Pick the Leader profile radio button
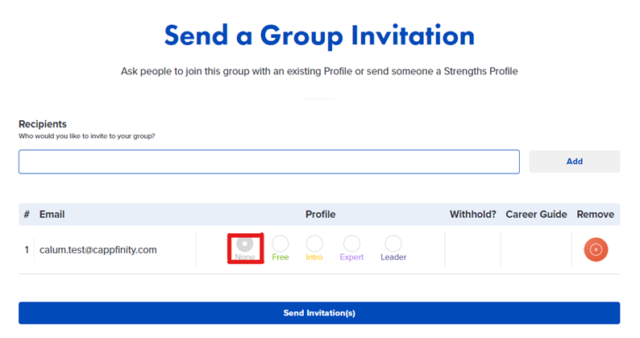 pyautogui.click(x=393, y=244)
